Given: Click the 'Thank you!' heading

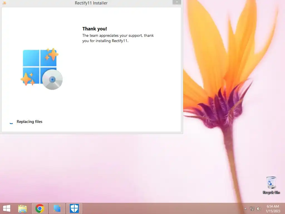Looking at the screenshot, I should tap(95, 29).
